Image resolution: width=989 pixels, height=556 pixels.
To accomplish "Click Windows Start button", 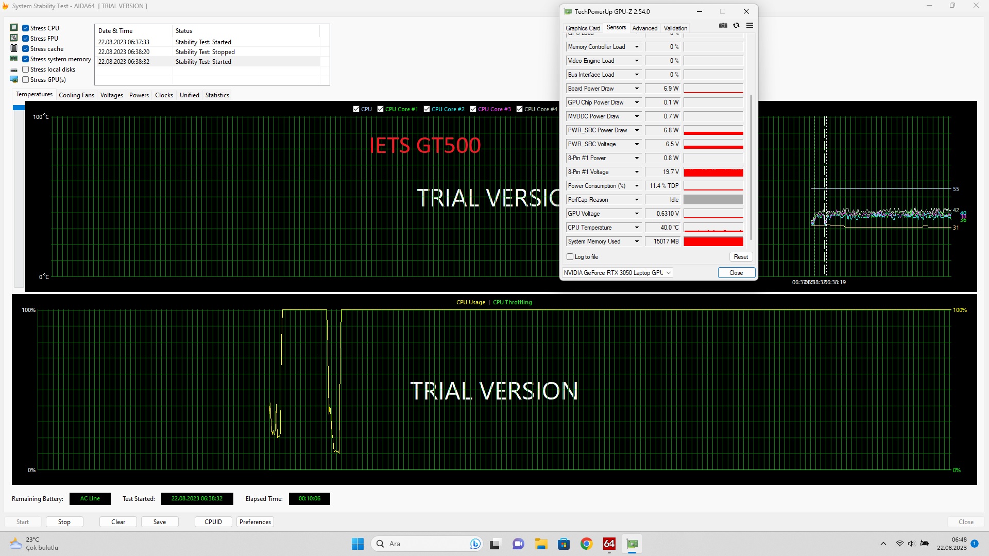I will click(357, 544).
